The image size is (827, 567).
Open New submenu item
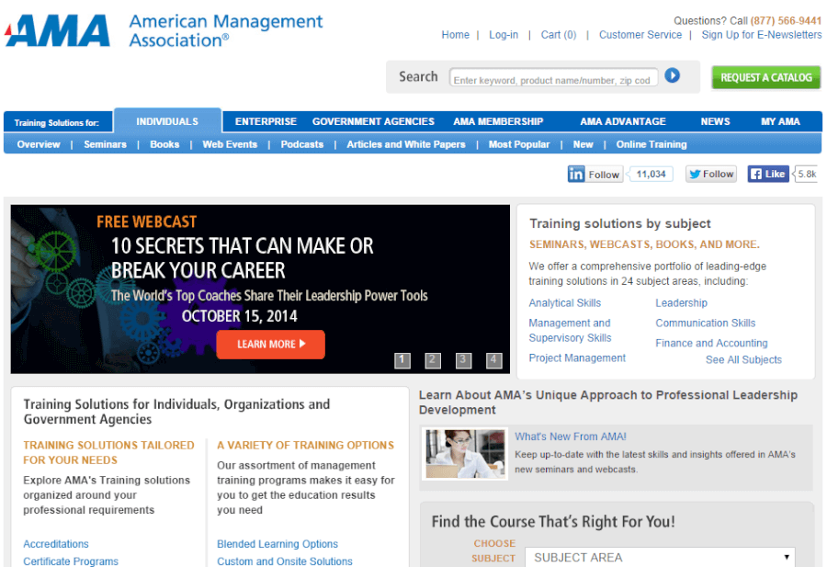(x=583, y=144)
